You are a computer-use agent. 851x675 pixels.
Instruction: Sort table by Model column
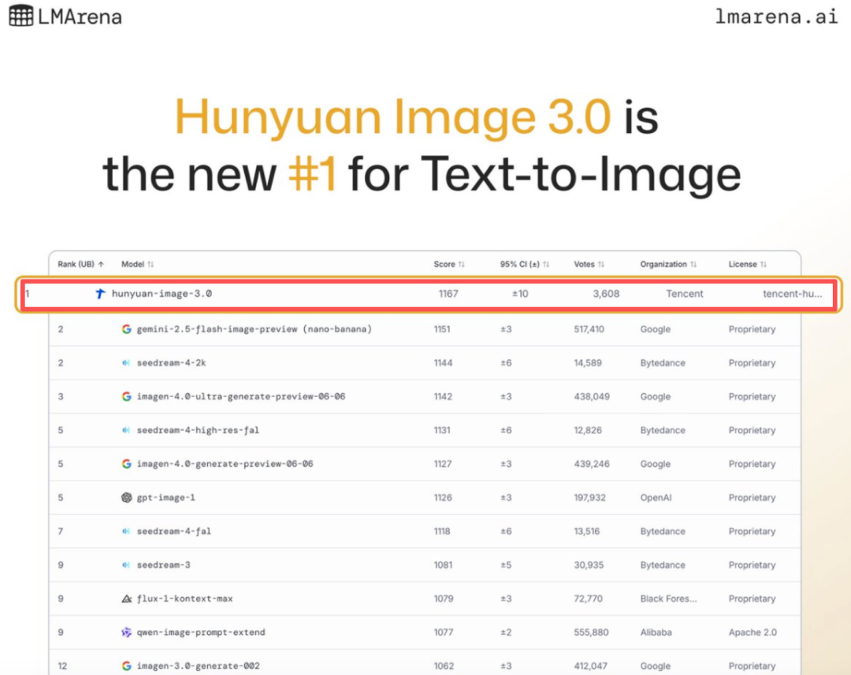click(x=137, y=264)
